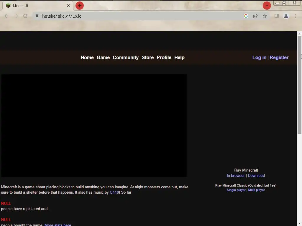
Task: Click the red new tab plus button
Action: point(80,6)
